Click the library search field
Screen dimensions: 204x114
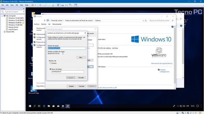coord(13,12)
